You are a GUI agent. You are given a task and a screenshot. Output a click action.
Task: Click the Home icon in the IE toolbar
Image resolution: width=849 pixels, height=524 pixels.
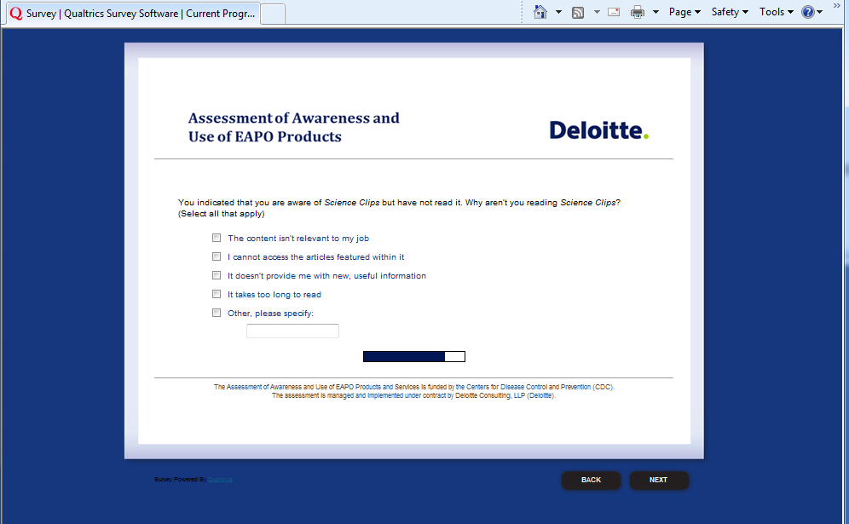click(540, 12)
